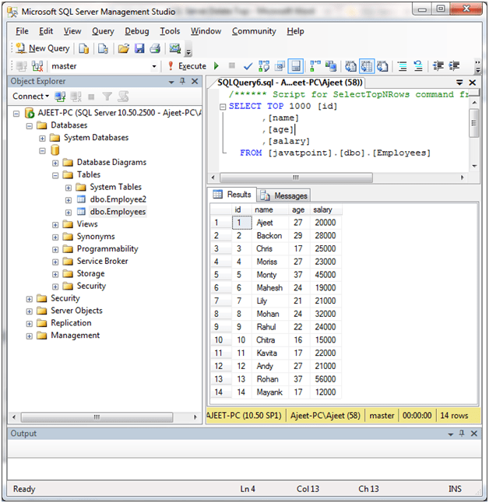Click the Connect Object Explorer icon
This screenshot has width=489, height=503.
(x=60, y=97)
